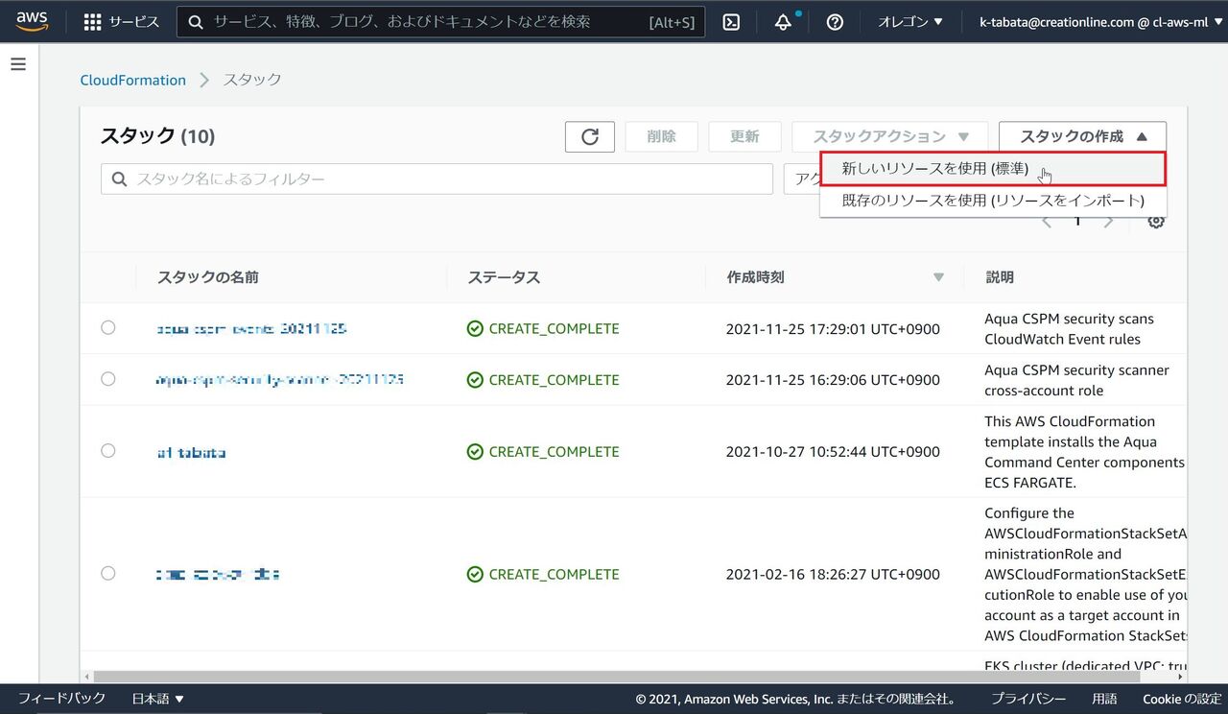Viewport: 1228px width, 714px height.
Task: Open the AWS console home logo
Action: tap(32, 21)
